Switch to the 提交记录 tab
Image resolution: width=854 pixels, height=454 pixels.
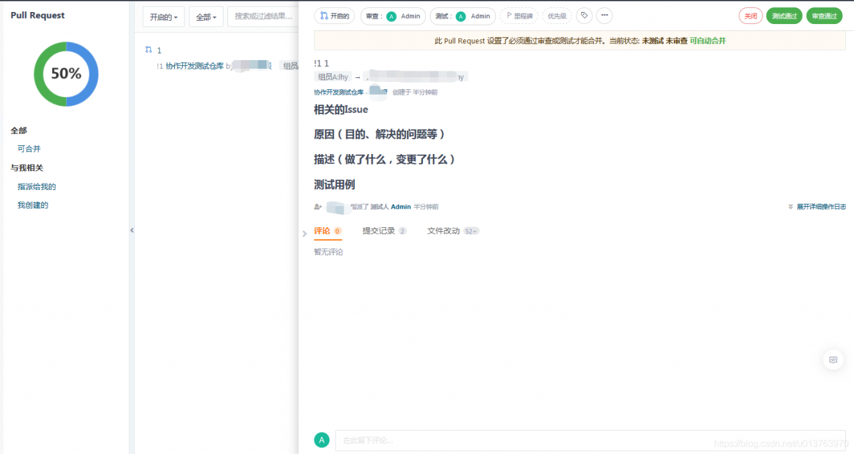pos(381,231)
